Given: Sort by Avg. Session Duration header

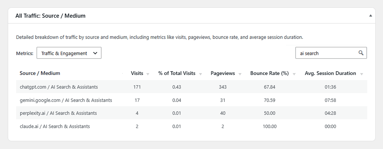Looking at the screenshot, I should [x=330, y=73].
